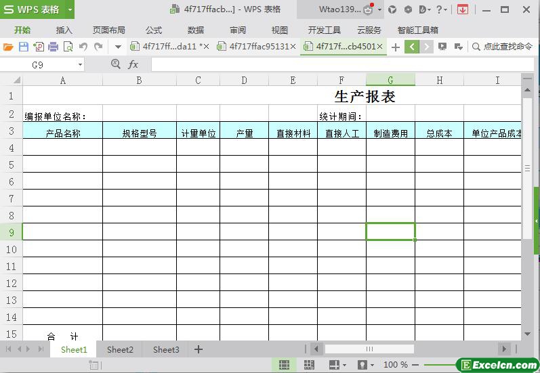Screen dimensions: 540x373
Task: Open a new document tab with plus
Action: (396, 47)
